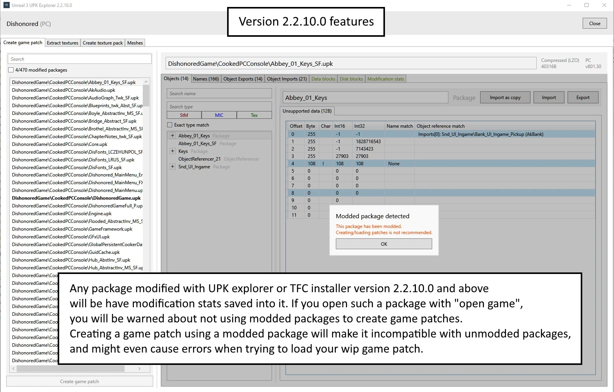Click the package Search field
Image resolution: width=614 pixels, height=392 pixels.
(80, 59)
